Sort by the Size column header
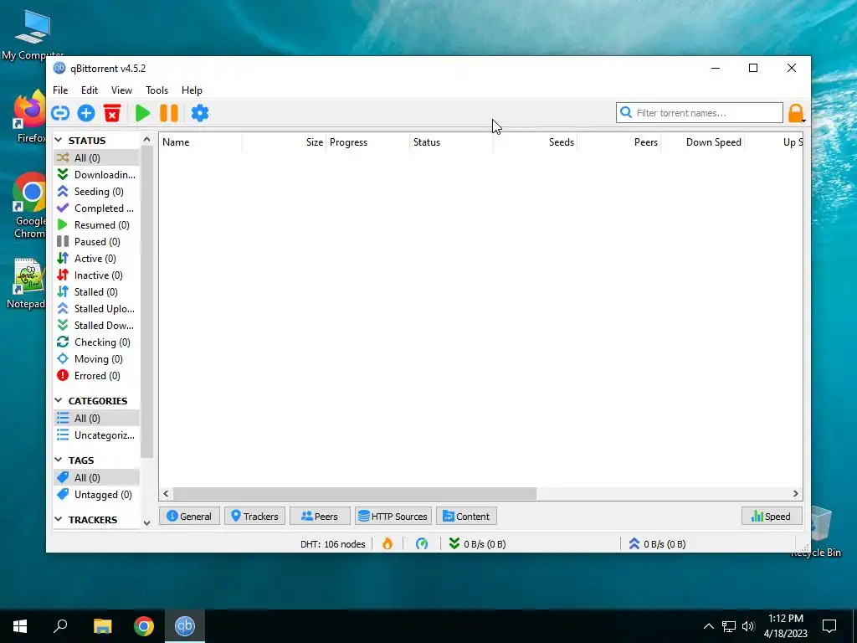 pyautogui.click(x=285, y=142)
